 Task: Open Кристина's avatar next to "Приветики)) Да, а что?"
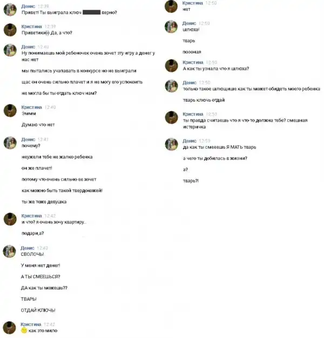(x=10, y=30)
